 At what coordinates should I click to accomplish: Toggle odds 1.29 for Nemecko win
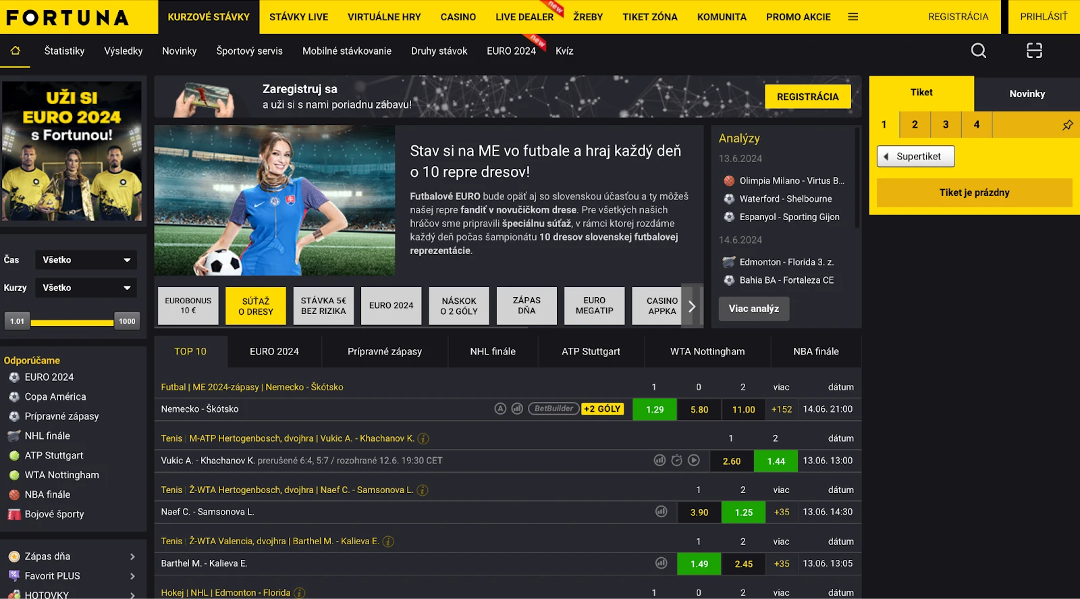click(654, 409)
